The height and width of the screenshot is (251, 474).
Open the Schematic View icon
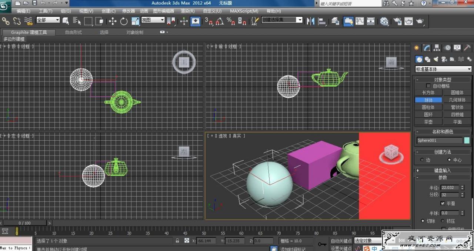(x=371, y=21)
